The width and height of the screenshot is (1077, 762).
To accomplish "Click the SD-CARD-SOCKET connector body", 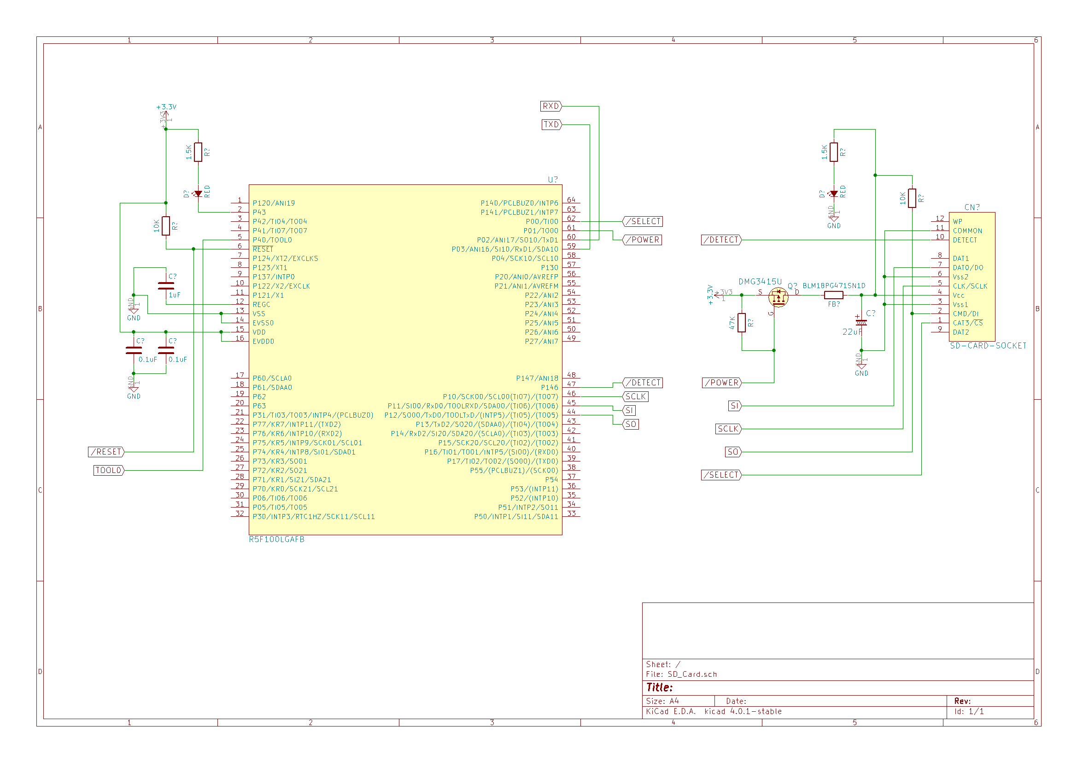I will [x=972, y=277].
